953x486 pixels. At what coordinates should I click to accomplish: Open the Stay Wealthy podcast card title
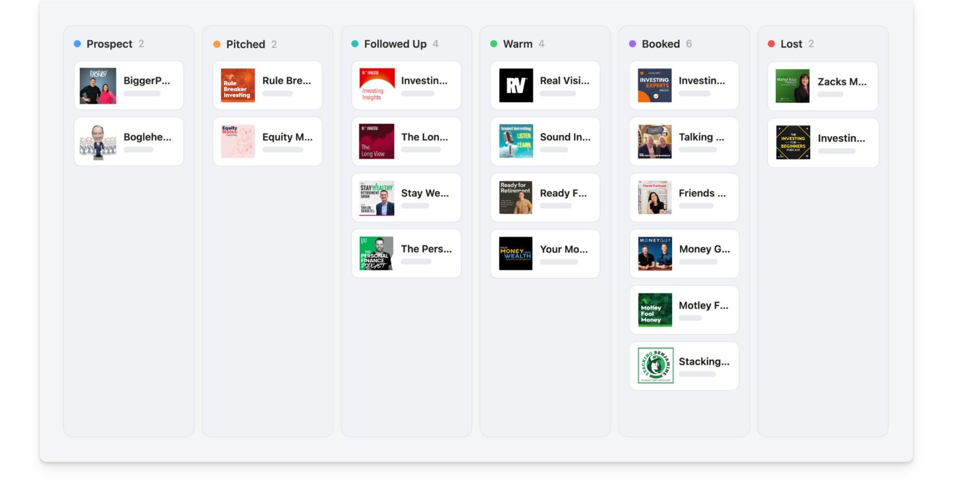[425, 193]
